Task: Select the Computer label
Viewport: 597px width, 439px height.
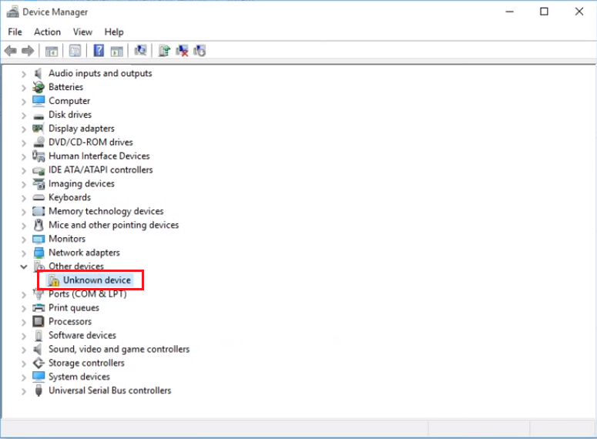Action: tap(69, 101)
